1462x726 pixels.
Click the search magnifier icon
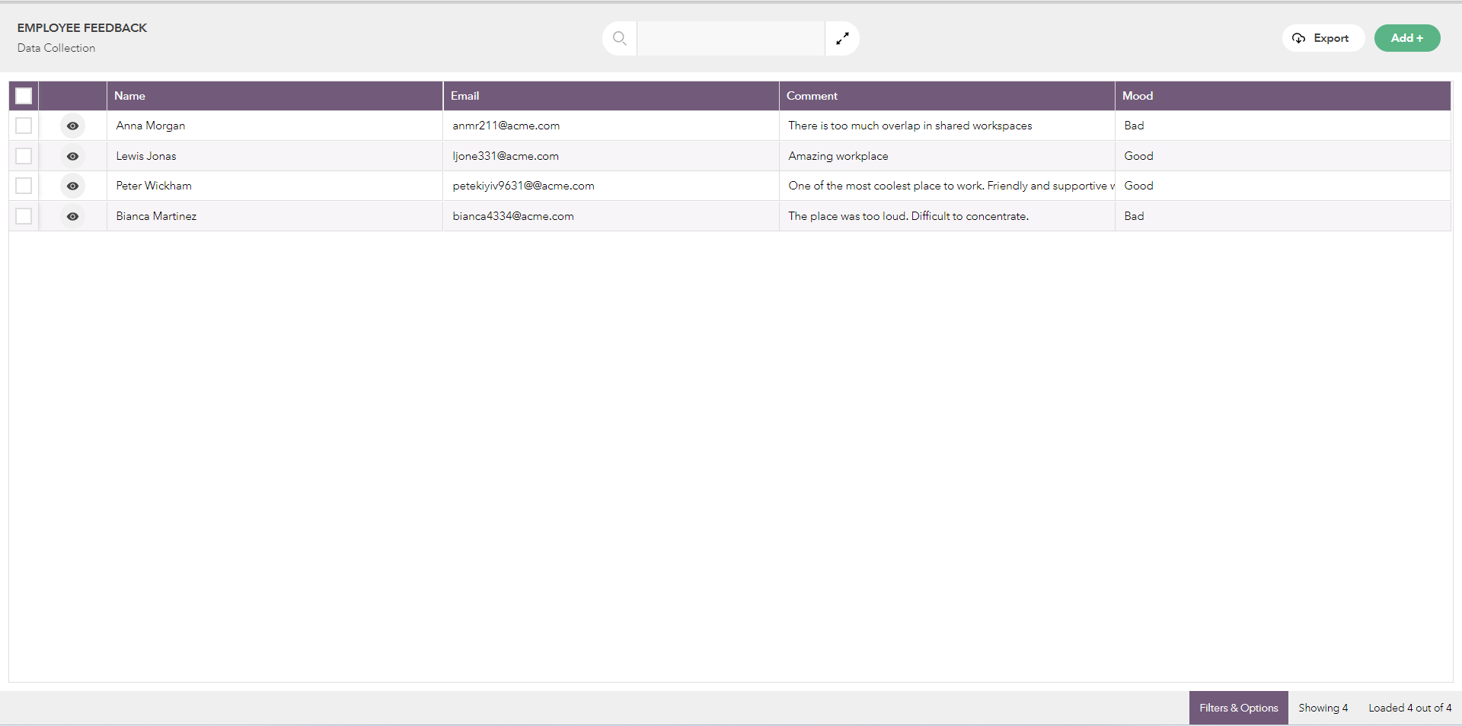tap(620, 38)
